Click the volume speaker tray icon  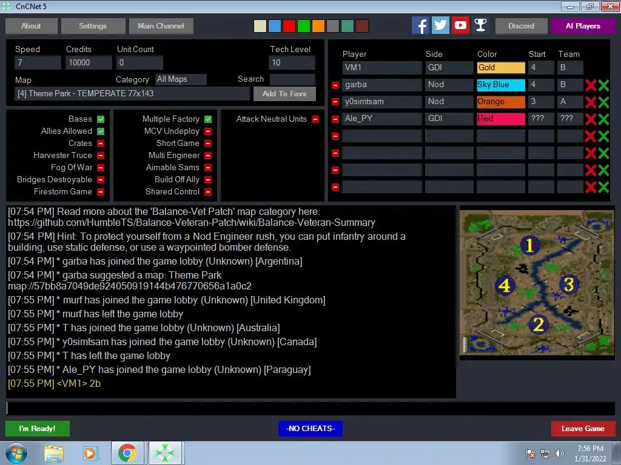pyautogui.click(x=560, y=453)
